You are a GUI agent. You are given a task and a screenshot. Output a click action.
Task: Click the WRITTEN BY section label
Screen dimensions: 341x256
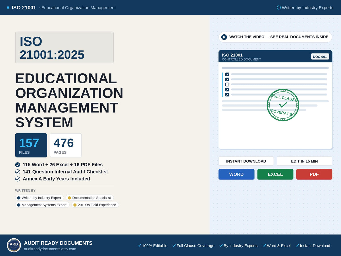coord(25,191)
